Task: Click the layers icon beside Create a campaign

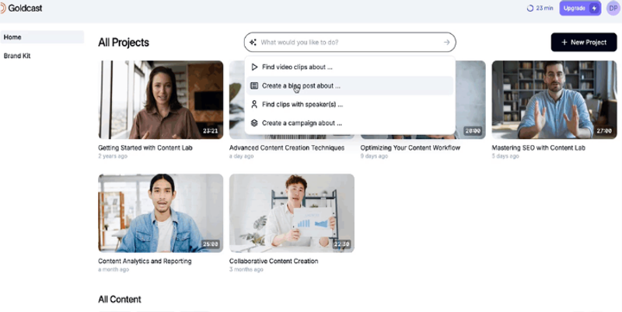Action: pos(254,123)
